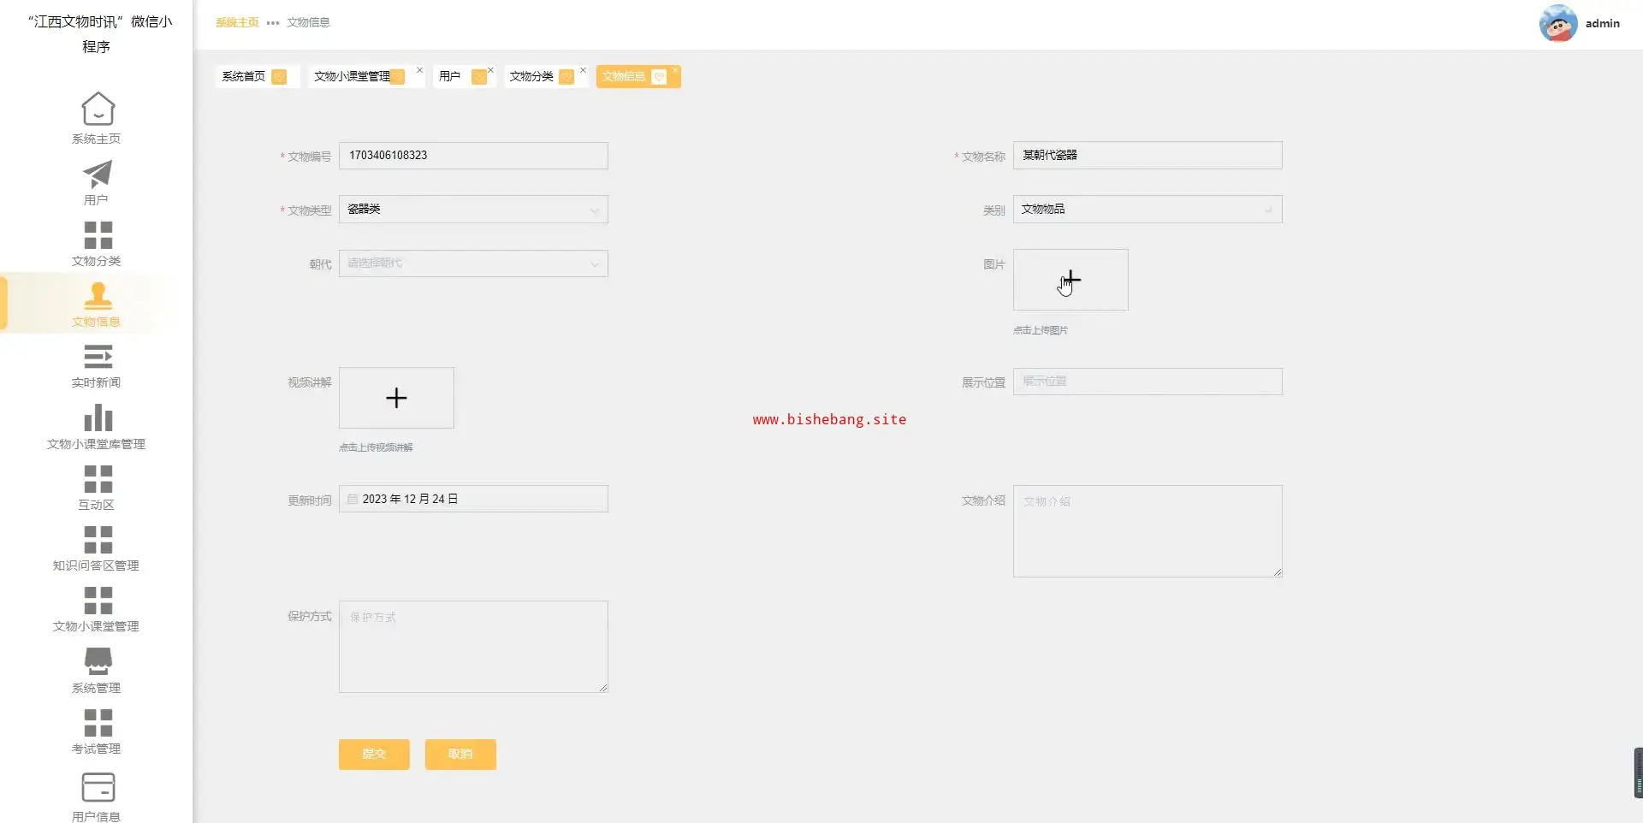Open 用户信息 card icon in sidebar
Viewport: 1643px width, 823px height.
[98, 787]
